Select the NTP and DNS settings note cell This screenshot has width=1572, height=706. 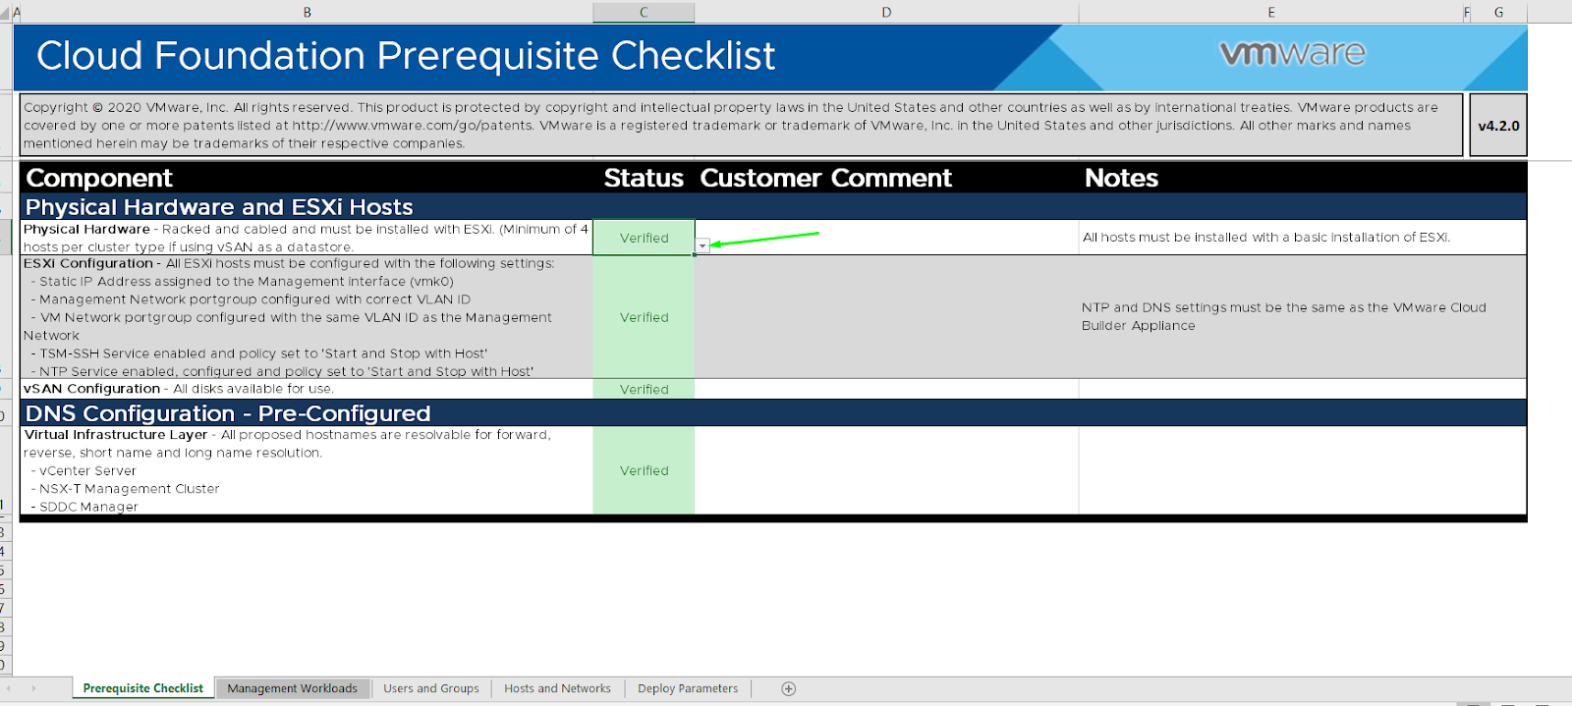point(1302,317)
